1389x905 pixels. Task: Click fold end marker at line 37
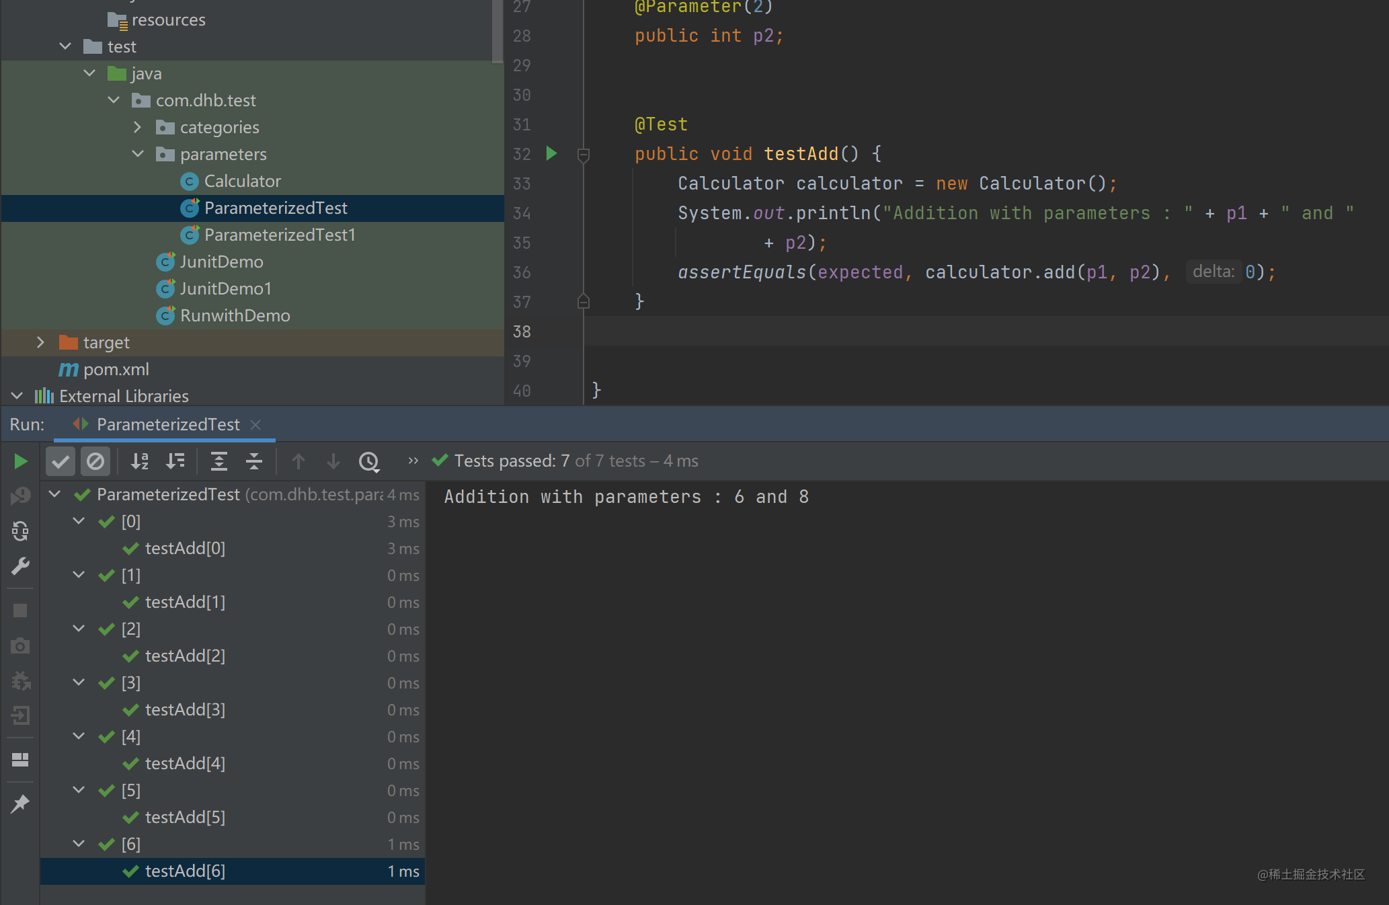[584, 301]
